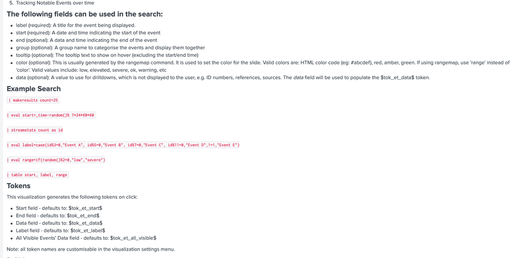
Task: Click the 'data (optional)' field description
Action: (223, 78)
